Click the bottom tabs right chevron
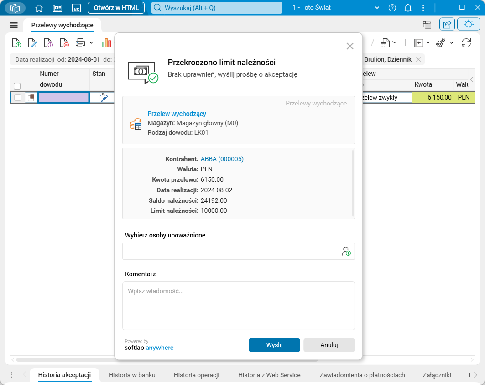The height and width of the screenshot is (385, 485). 475,375
